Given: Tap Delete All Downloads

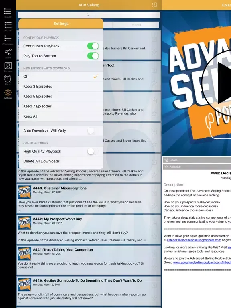Looking at the screenshot, I should pos(61,161).
